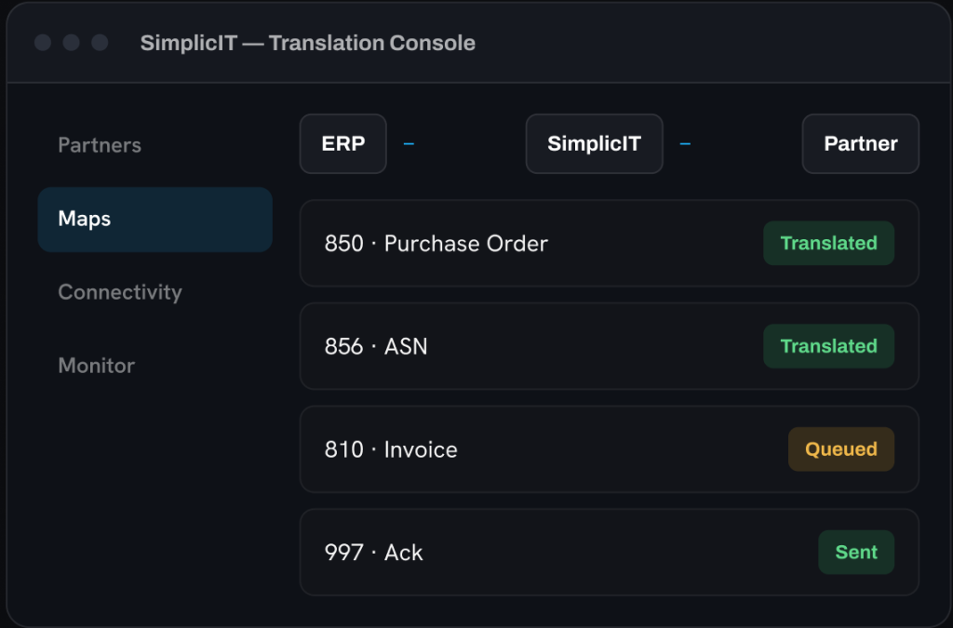Click the Partner flow node
953x628 pixels.
tap(861, 144)
